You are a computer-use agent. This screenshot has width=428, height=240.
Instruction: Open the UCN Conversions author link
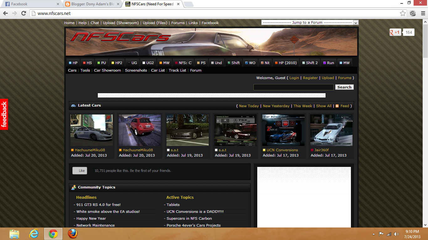[282, 150]
